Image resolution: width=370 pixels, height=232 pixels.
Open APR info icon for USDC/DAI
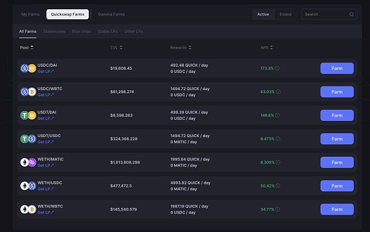(277, 68)
